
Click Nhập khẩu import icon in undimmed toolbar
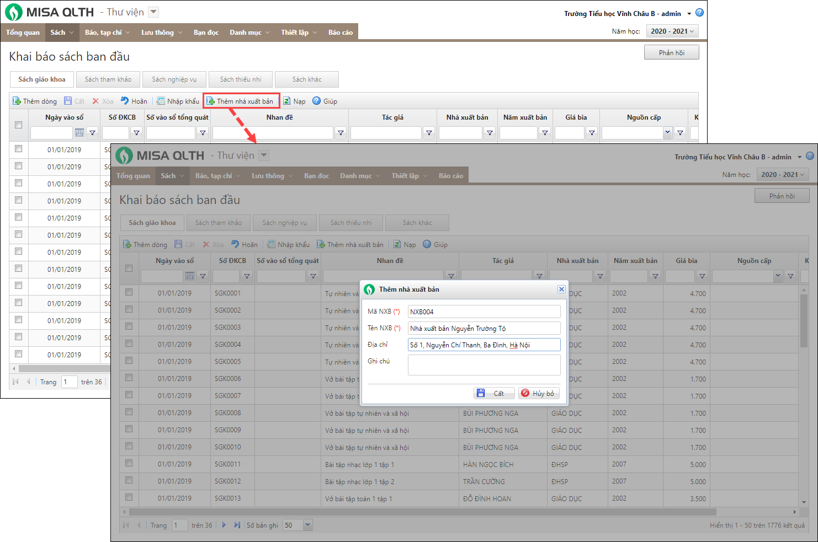[161, 101]
